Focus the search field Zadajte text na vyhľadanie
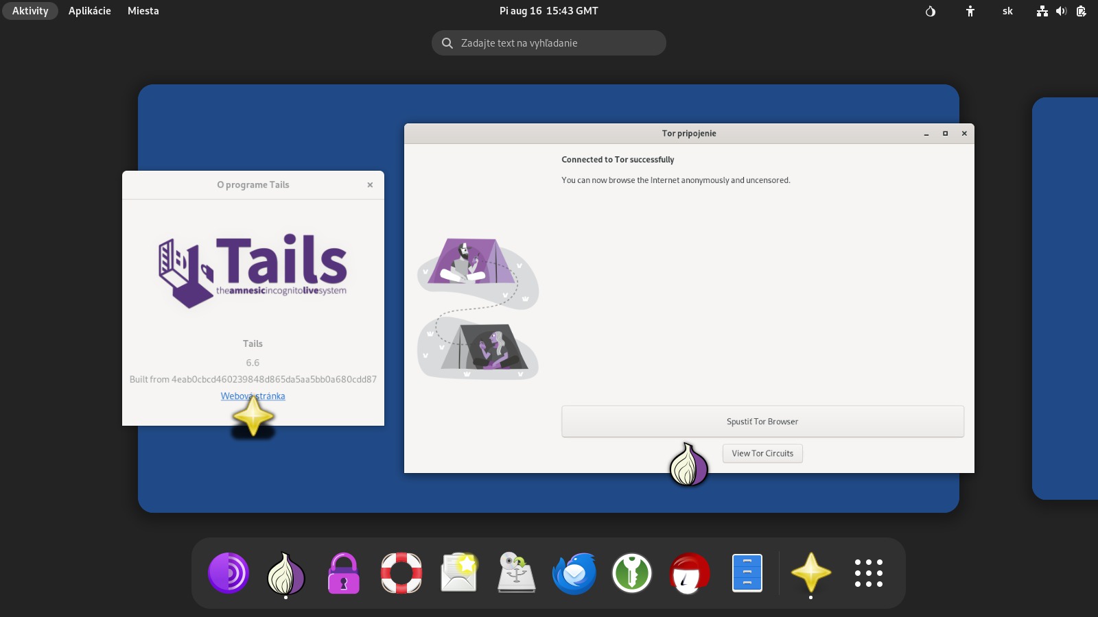The image size is (1098, 617). click(549, 43)
